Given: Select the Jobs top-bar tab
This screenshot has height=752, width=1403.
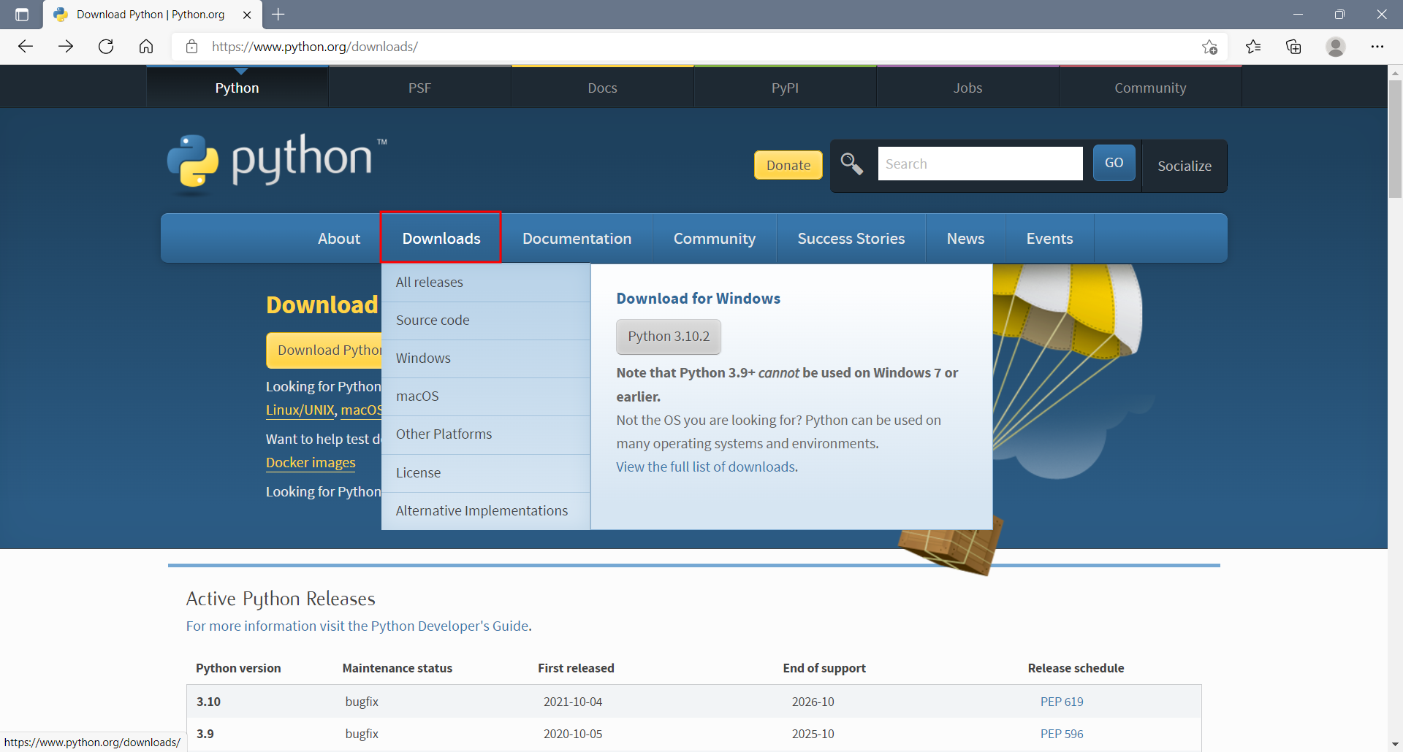Looking at the screenshot, I should tap(968, 88).
